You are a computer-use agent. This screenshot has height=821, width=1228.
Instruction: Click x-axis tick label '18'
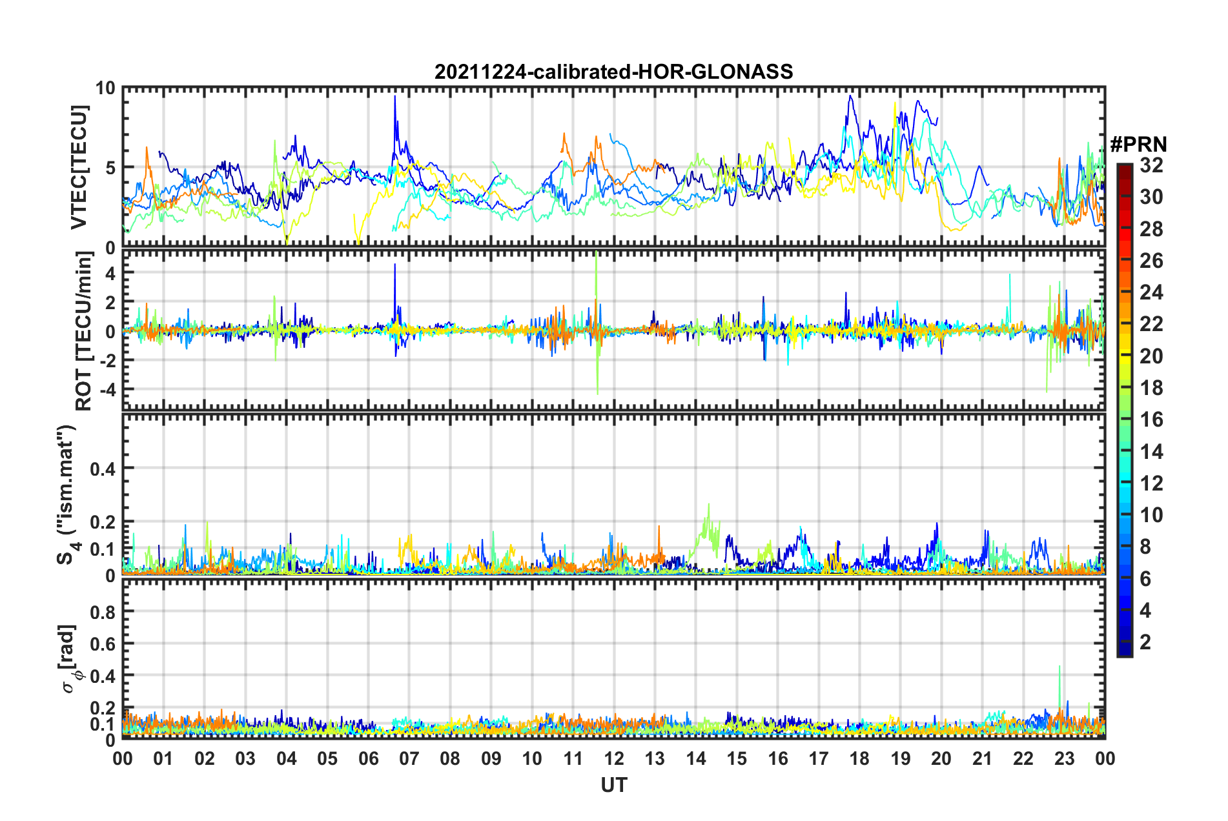(x=859, y=758)
